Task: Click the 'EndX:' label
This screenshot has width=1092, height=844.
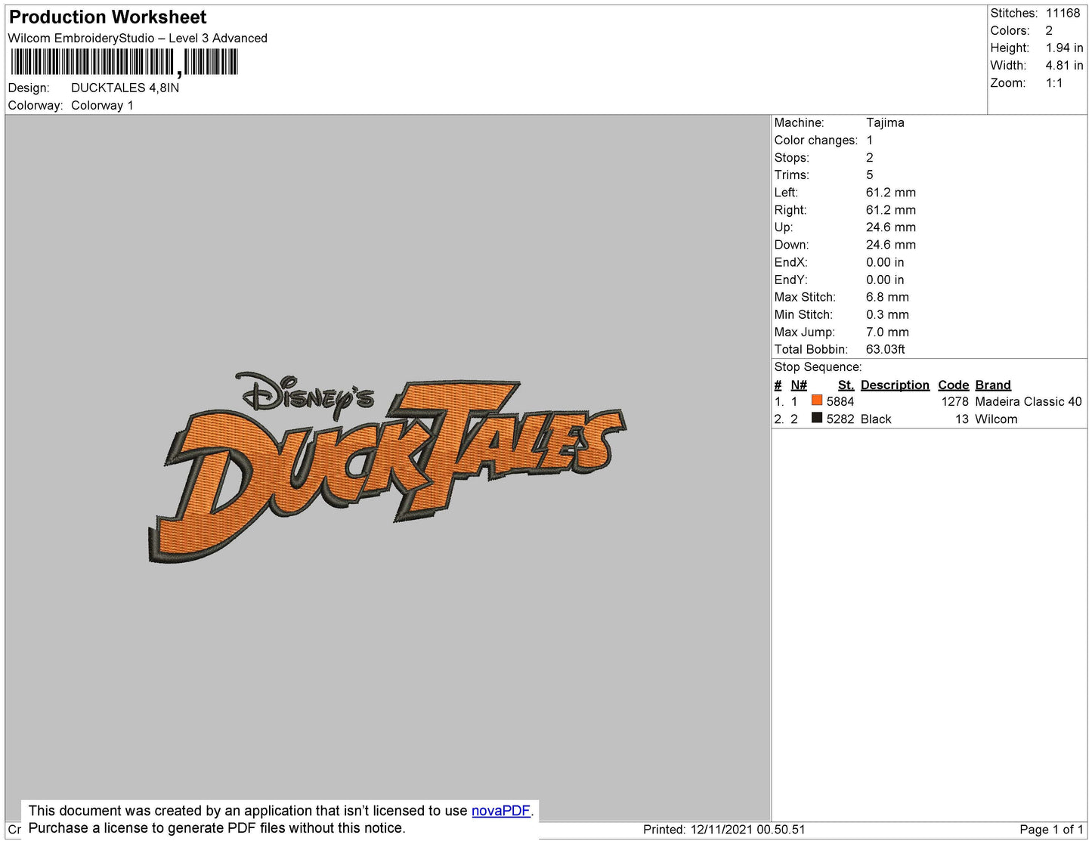Action: [x=791, y=262]
